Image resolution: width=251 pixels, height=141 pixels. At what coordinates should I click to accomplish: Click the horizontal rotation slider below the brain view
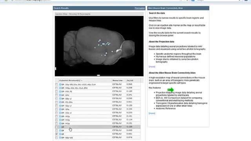click(98, 75)
